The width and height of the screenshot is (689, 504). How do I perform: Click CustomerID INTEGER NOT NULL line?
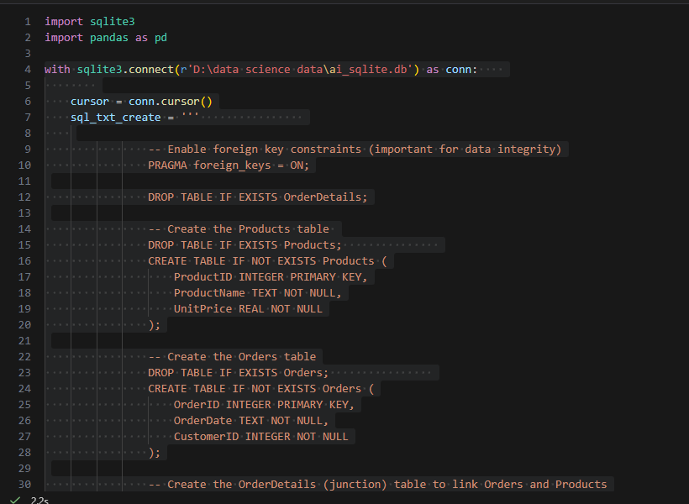pos(260,436)
